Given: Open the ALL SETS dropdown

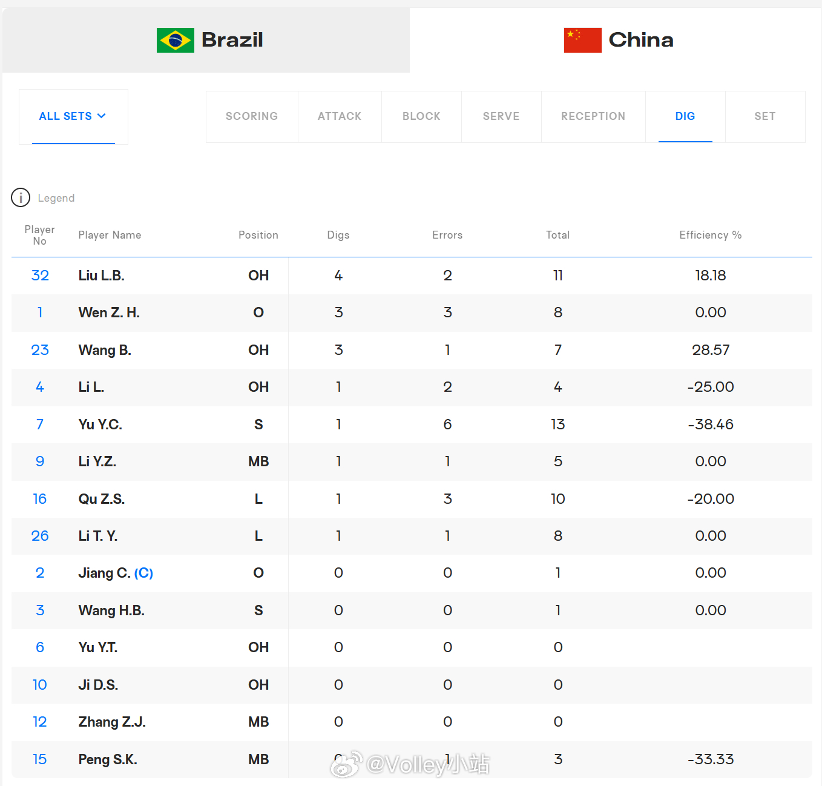Looking at the screenshot, I should point(73,116).
